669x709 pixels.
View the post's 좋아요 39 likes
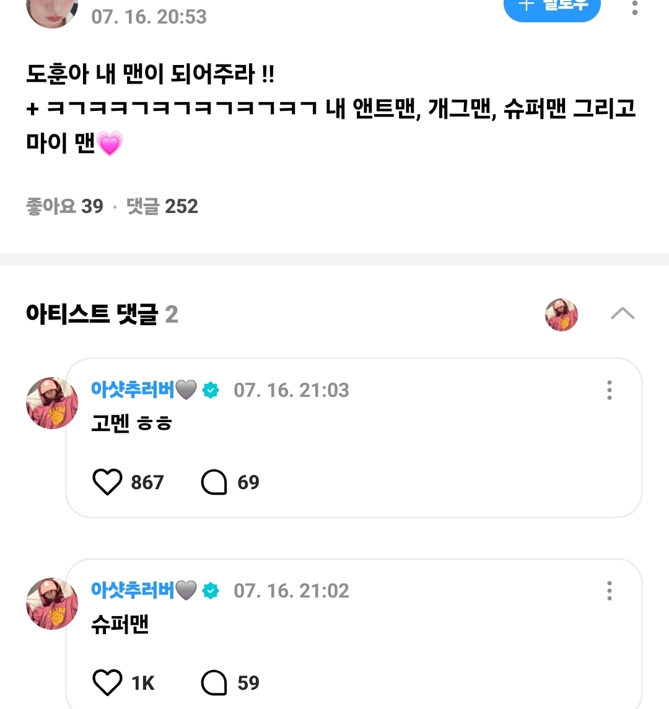click(64, 206)
